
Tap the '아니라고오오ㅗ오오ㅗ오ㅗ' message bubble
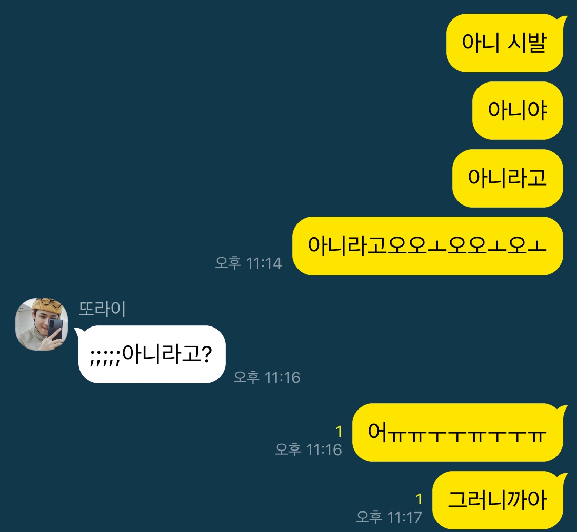(428, 246)
